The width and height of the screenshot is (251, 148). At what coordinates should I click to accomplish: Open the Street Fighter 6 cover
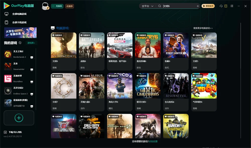pyautogui.click(x=176, y=45)
